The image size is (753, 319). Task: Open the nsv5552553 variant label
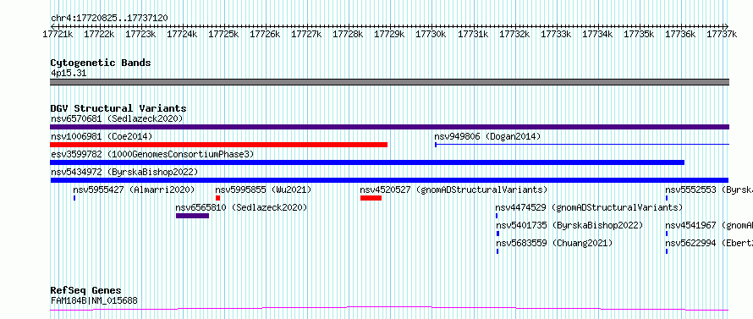(709, 190)
